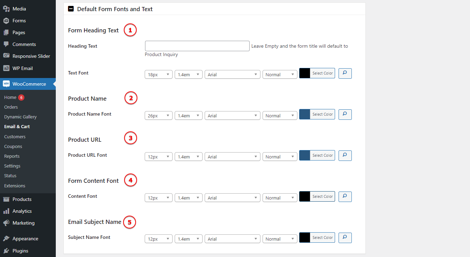Click the Pages sidebar icon
The image size is (470, 257).
6,32
